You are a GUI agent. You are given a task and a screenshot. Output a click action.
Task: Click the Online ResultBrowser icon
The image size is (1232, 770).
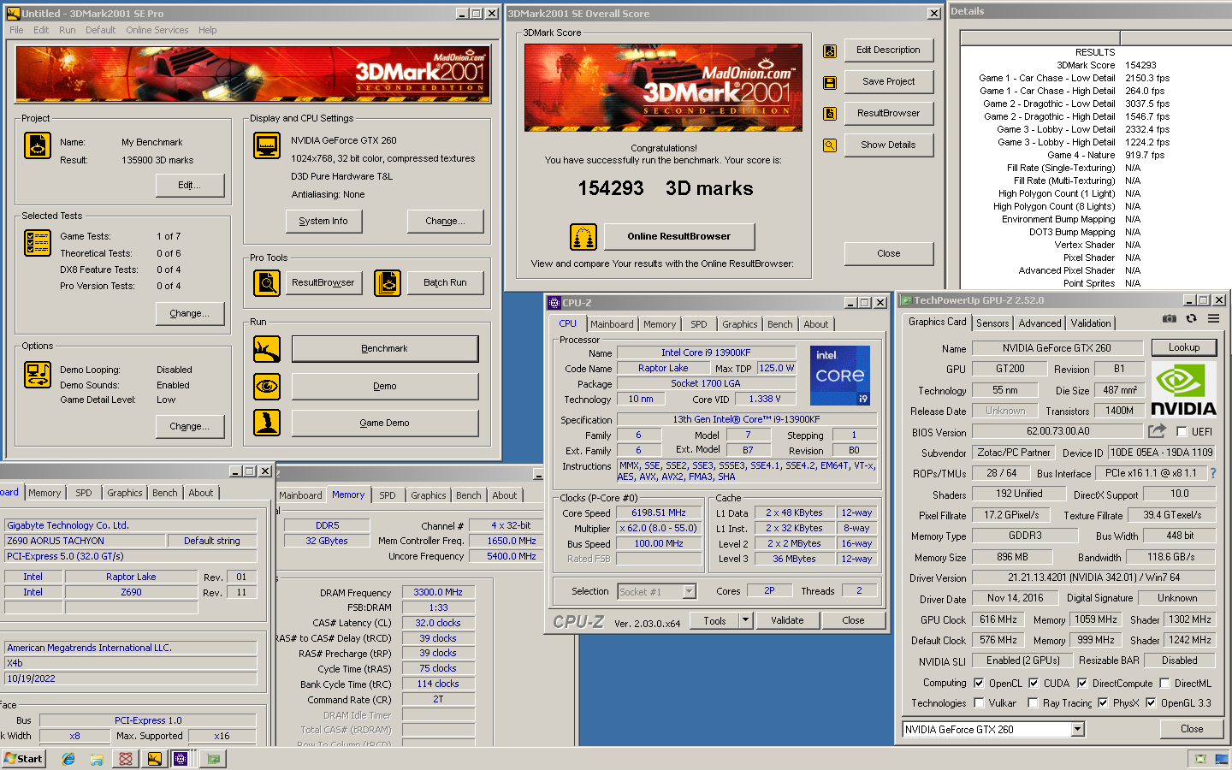tap(583, 237)
